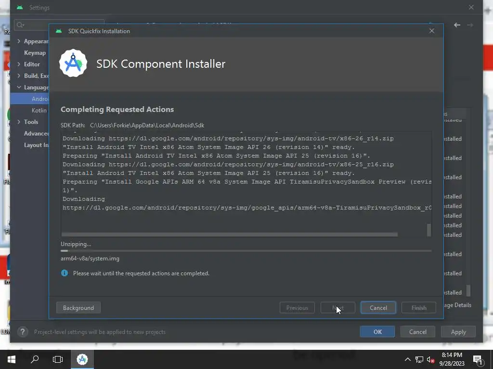The image size is (493, 369).
Task: Click the arm64-v8a TiramisuPrivacySandbox URL line
Action: coord(247,208)
